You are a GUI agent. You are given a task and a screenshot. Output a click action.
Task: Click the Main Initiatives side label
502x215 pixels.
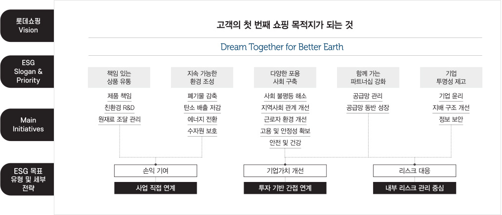(x=27, y=125)
